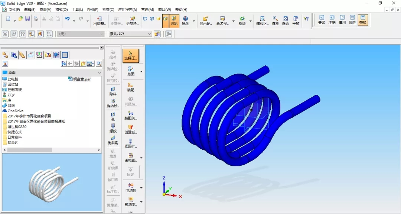Image resolution: width=401 pixels, height=214 pixels.
Task: Toggle the 阴影 (shadow) display mode
Action: click(174, 21)
